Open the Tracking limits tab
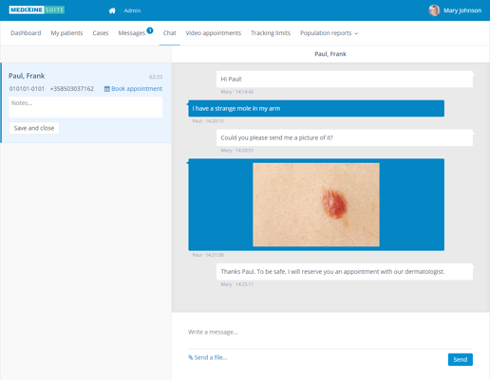Screen dimensions: 490x380 [271, 33]
